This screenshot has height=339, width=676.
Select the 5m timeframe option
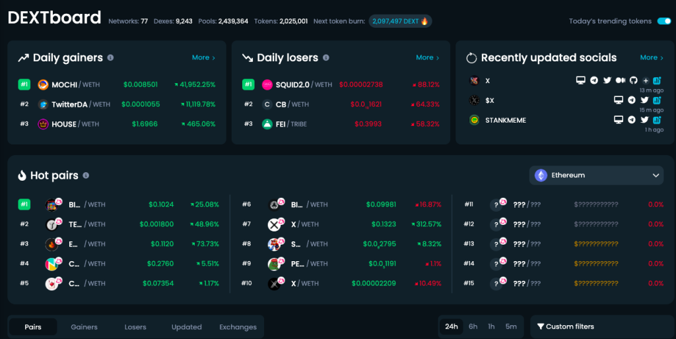point(511,326)
